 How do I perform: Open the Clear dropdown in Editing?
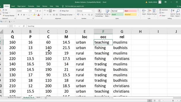tap(163, 16)
